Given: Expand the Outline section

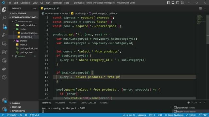Looking at the screenshot, I should [24, 103].
